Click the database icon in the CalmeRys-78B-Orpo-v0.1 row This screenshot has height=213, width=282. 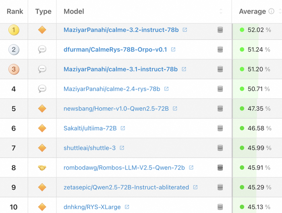(220, 49)
